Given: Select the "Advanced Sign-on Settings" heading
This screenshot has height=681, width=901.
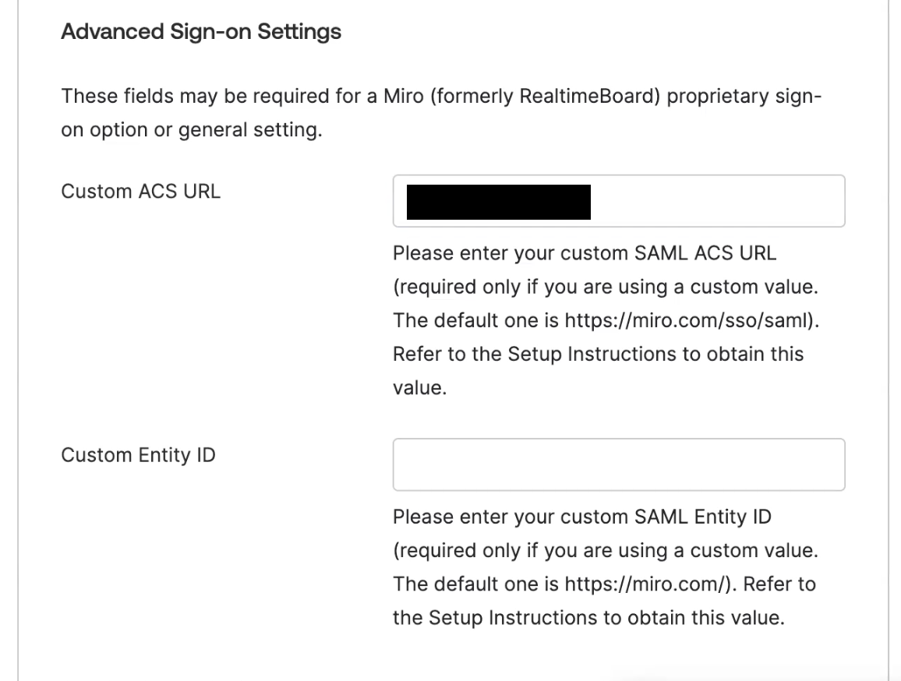Looking at the screenshot, I should 200,34.
